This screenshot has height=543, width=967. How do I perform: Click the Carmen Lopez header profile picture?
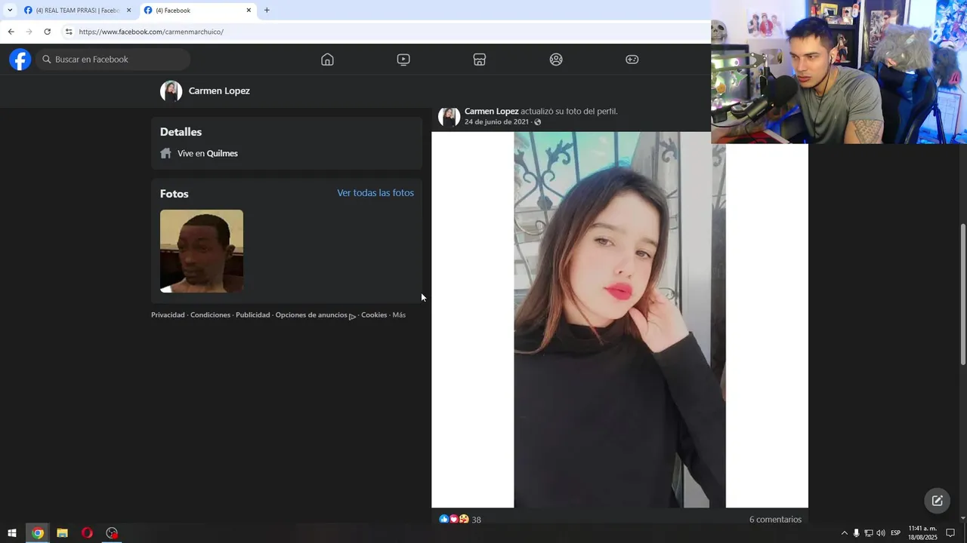[171, 91]
